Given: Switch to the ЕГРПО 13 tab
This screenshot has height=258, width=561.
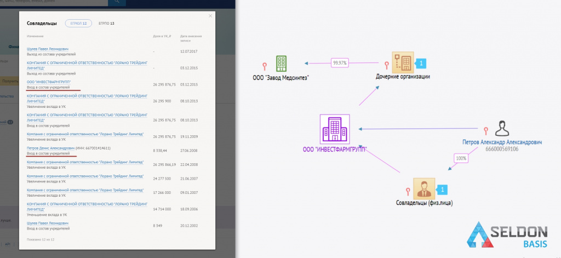Looking at the screenshot, I should pos(107,23).
